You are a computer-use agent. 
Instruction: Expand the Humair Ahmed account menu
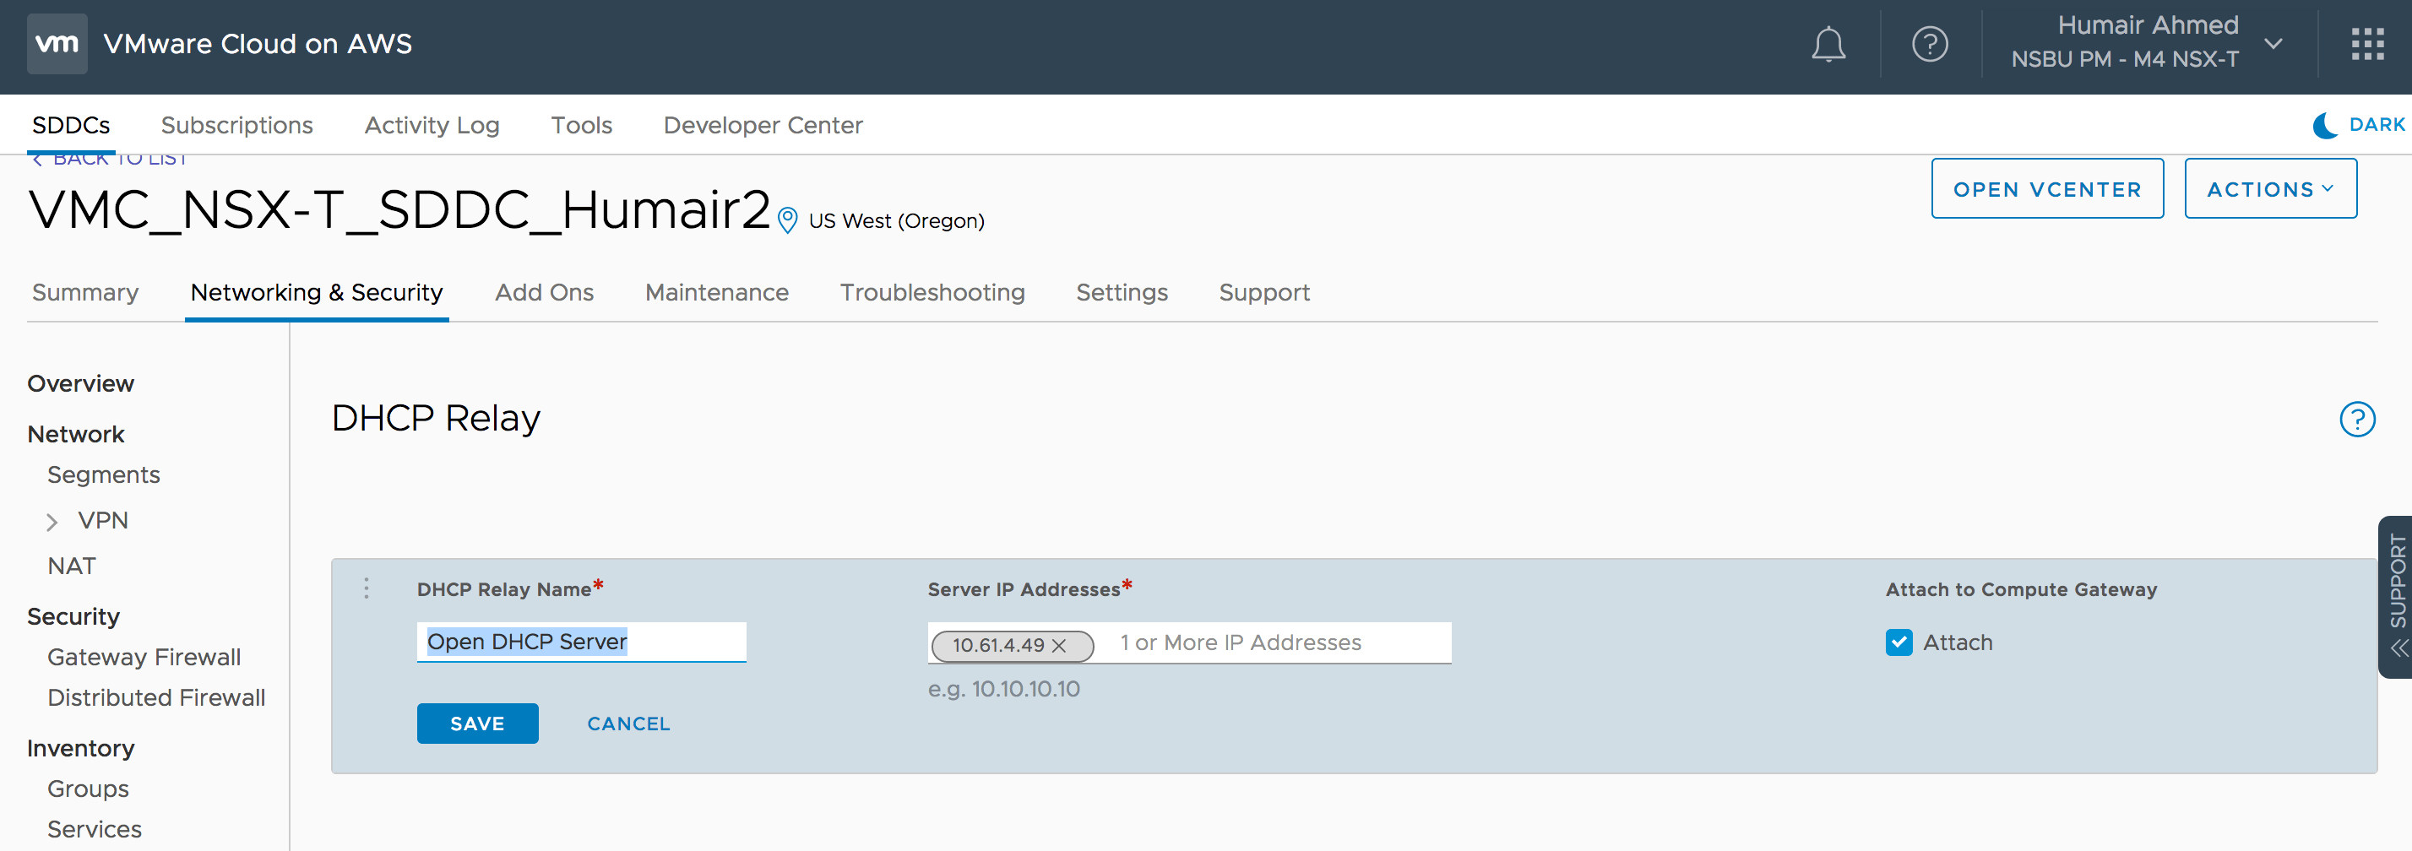[2273, 44]
